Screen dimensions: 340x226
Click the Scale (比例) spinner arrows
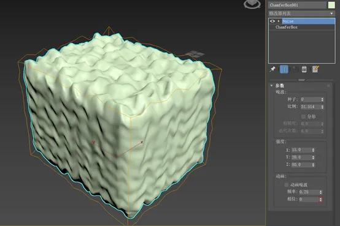[x=322, y=107]
